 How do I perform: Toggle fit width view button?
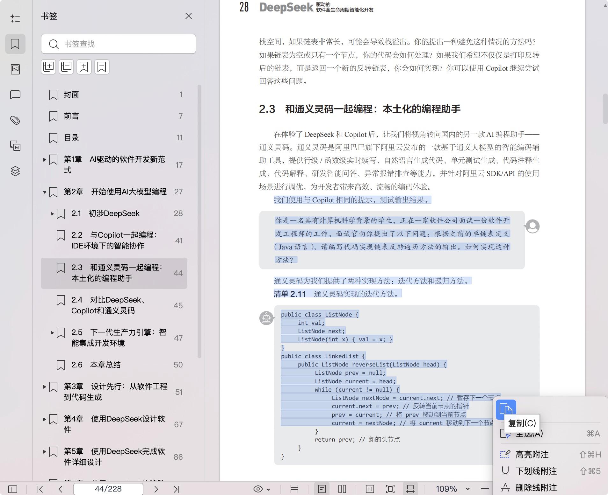click(x=410, y=489)
